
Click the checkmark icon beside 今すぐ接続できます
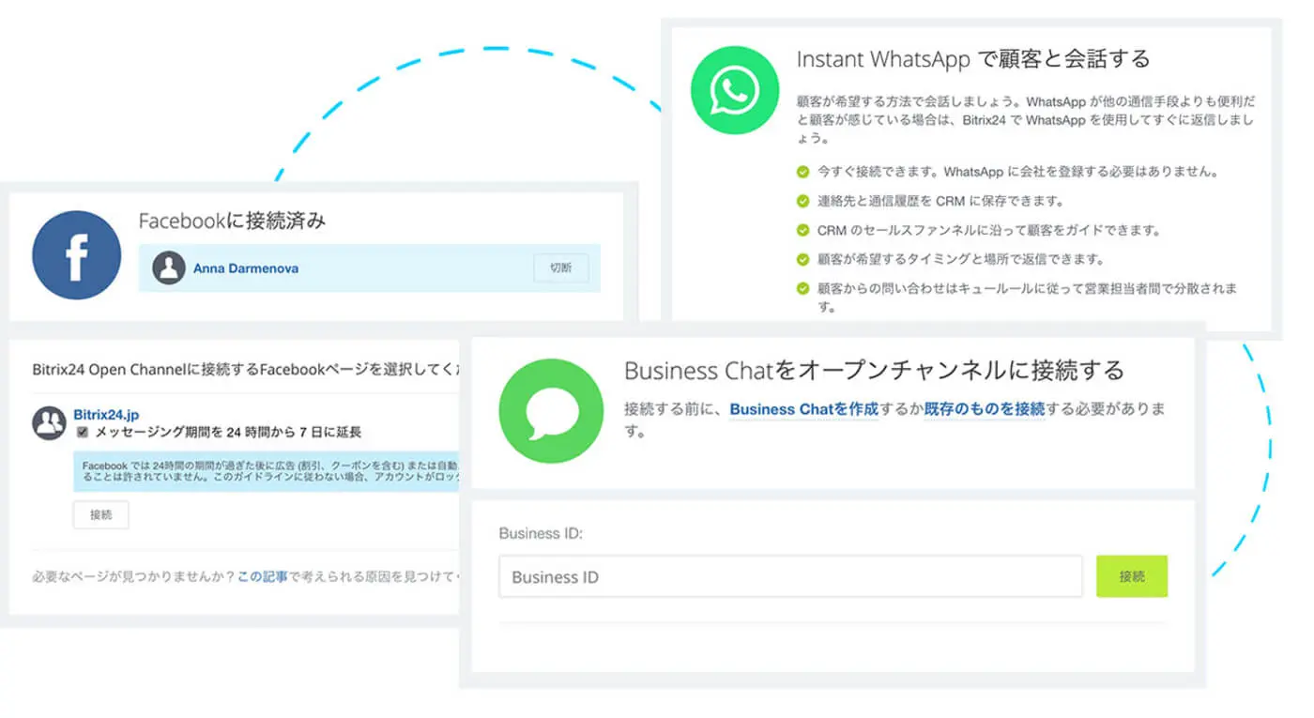click(802, 173)
